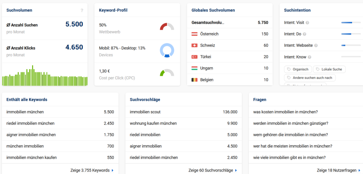The image size is (363, 174).
Task: Click the Intent: Visit progress bar
Action: click(351, 23)
